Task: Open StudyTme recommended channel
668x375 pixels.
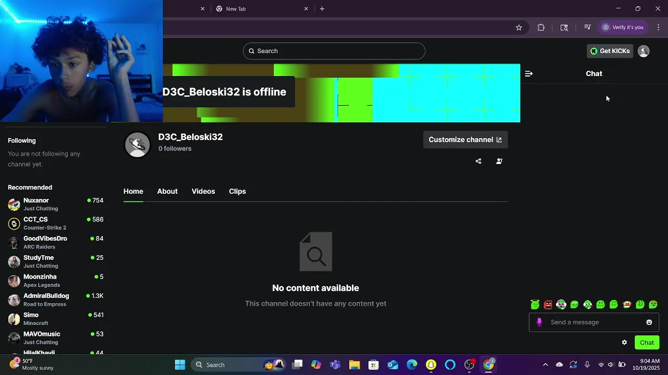Action: 55,262
